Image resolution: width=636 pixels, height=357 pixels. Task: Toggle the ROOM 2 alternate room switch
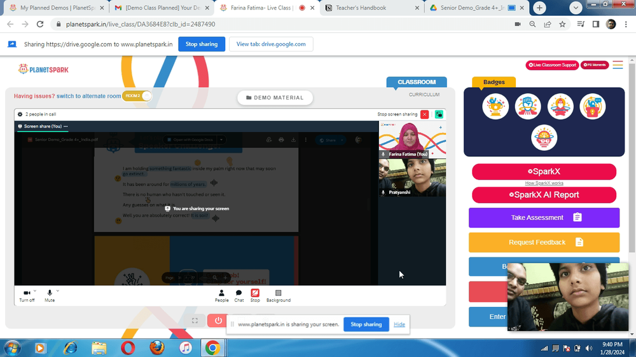coord(137,96)
